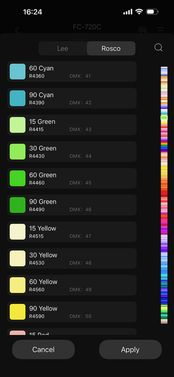The width and height of the screenshot is (174, 377).
Task: Switch to the Lee gel tab
Action: (62, 48)
